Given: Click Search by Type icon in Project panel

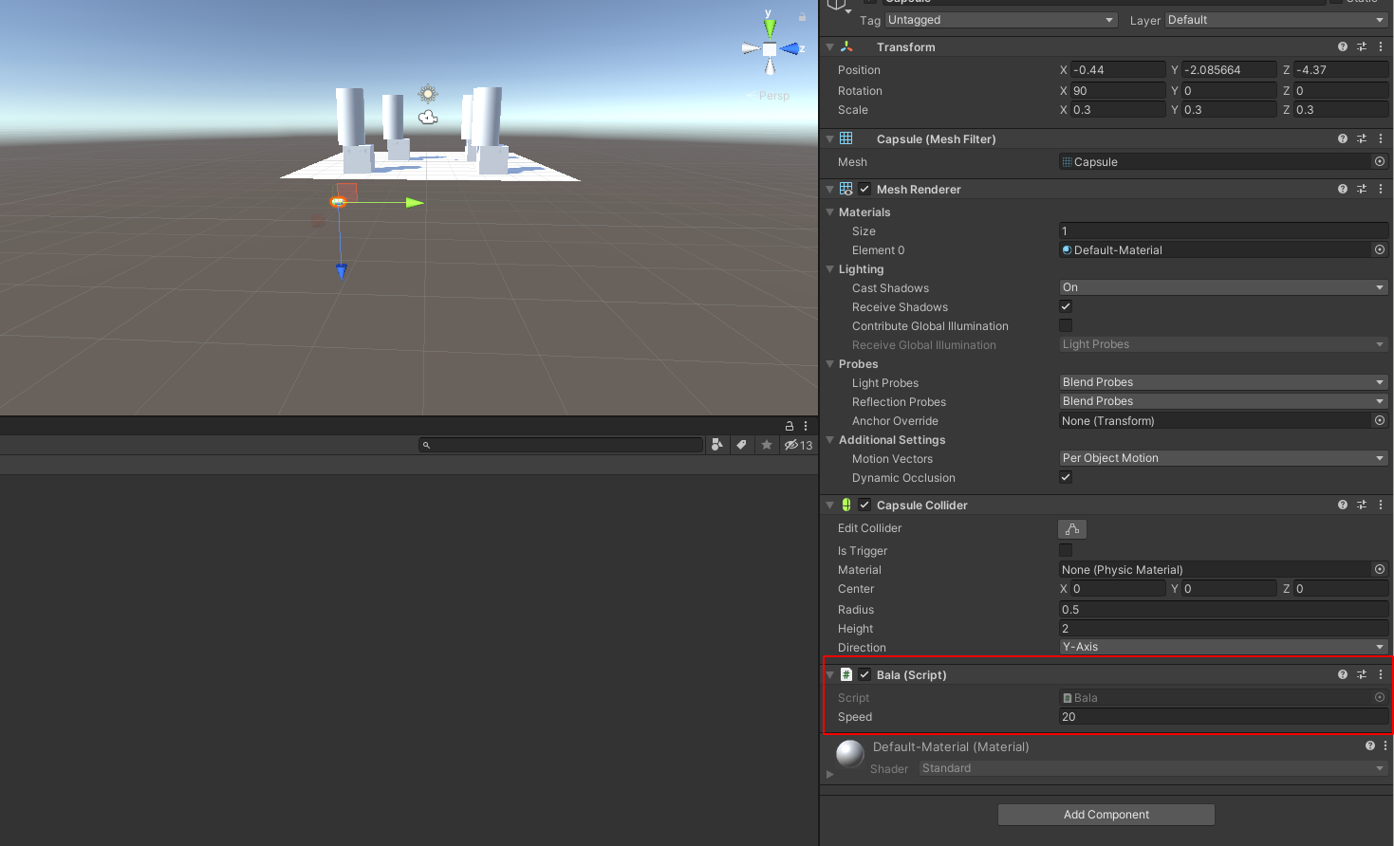Looking at the screenshot, I should pos(717,445).
